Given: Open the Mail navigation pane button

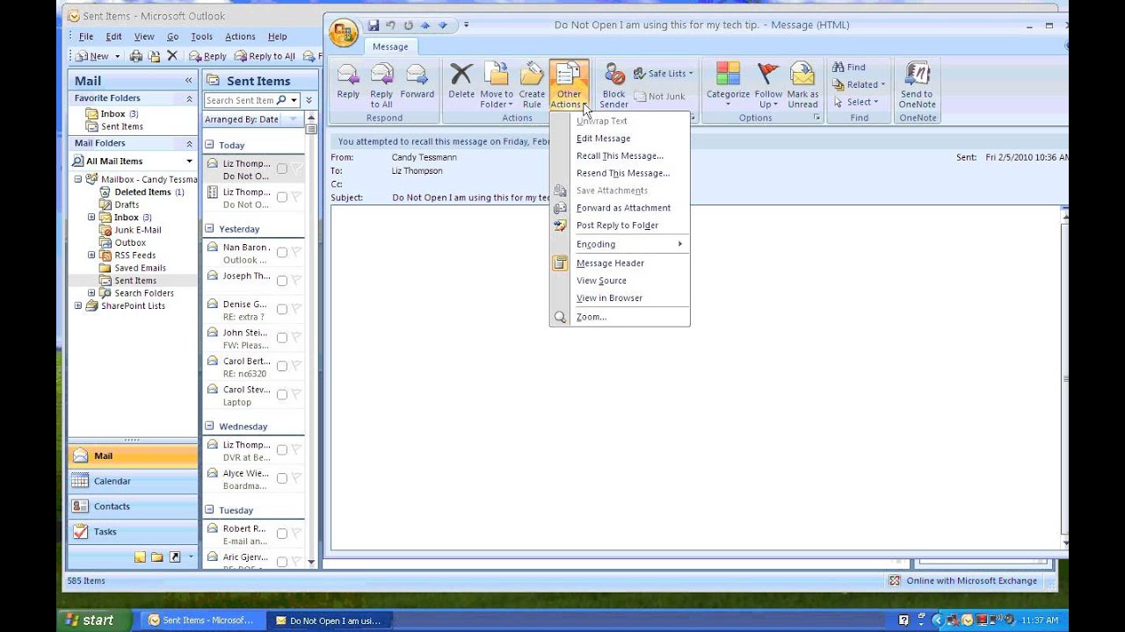Looking at the screenshot, I should coord(133,456).
